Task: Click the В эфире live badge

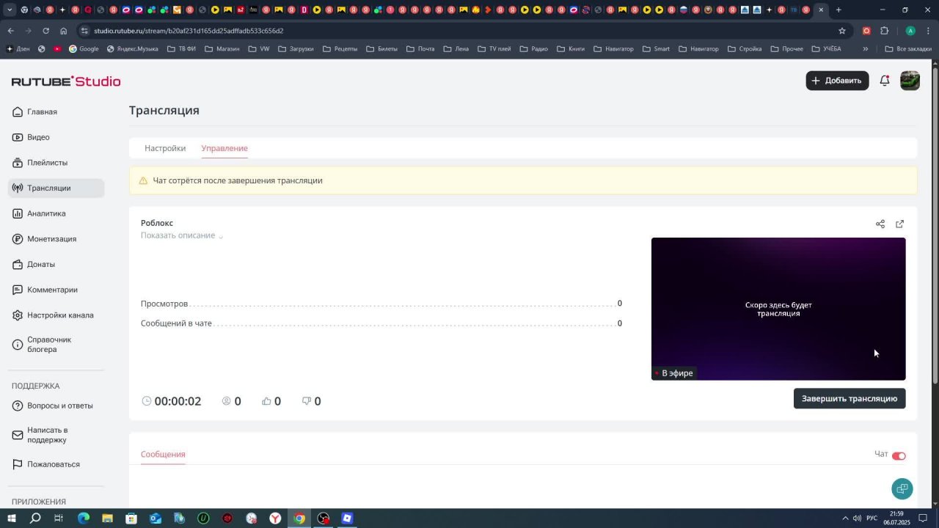Action: tap(673, 373)
